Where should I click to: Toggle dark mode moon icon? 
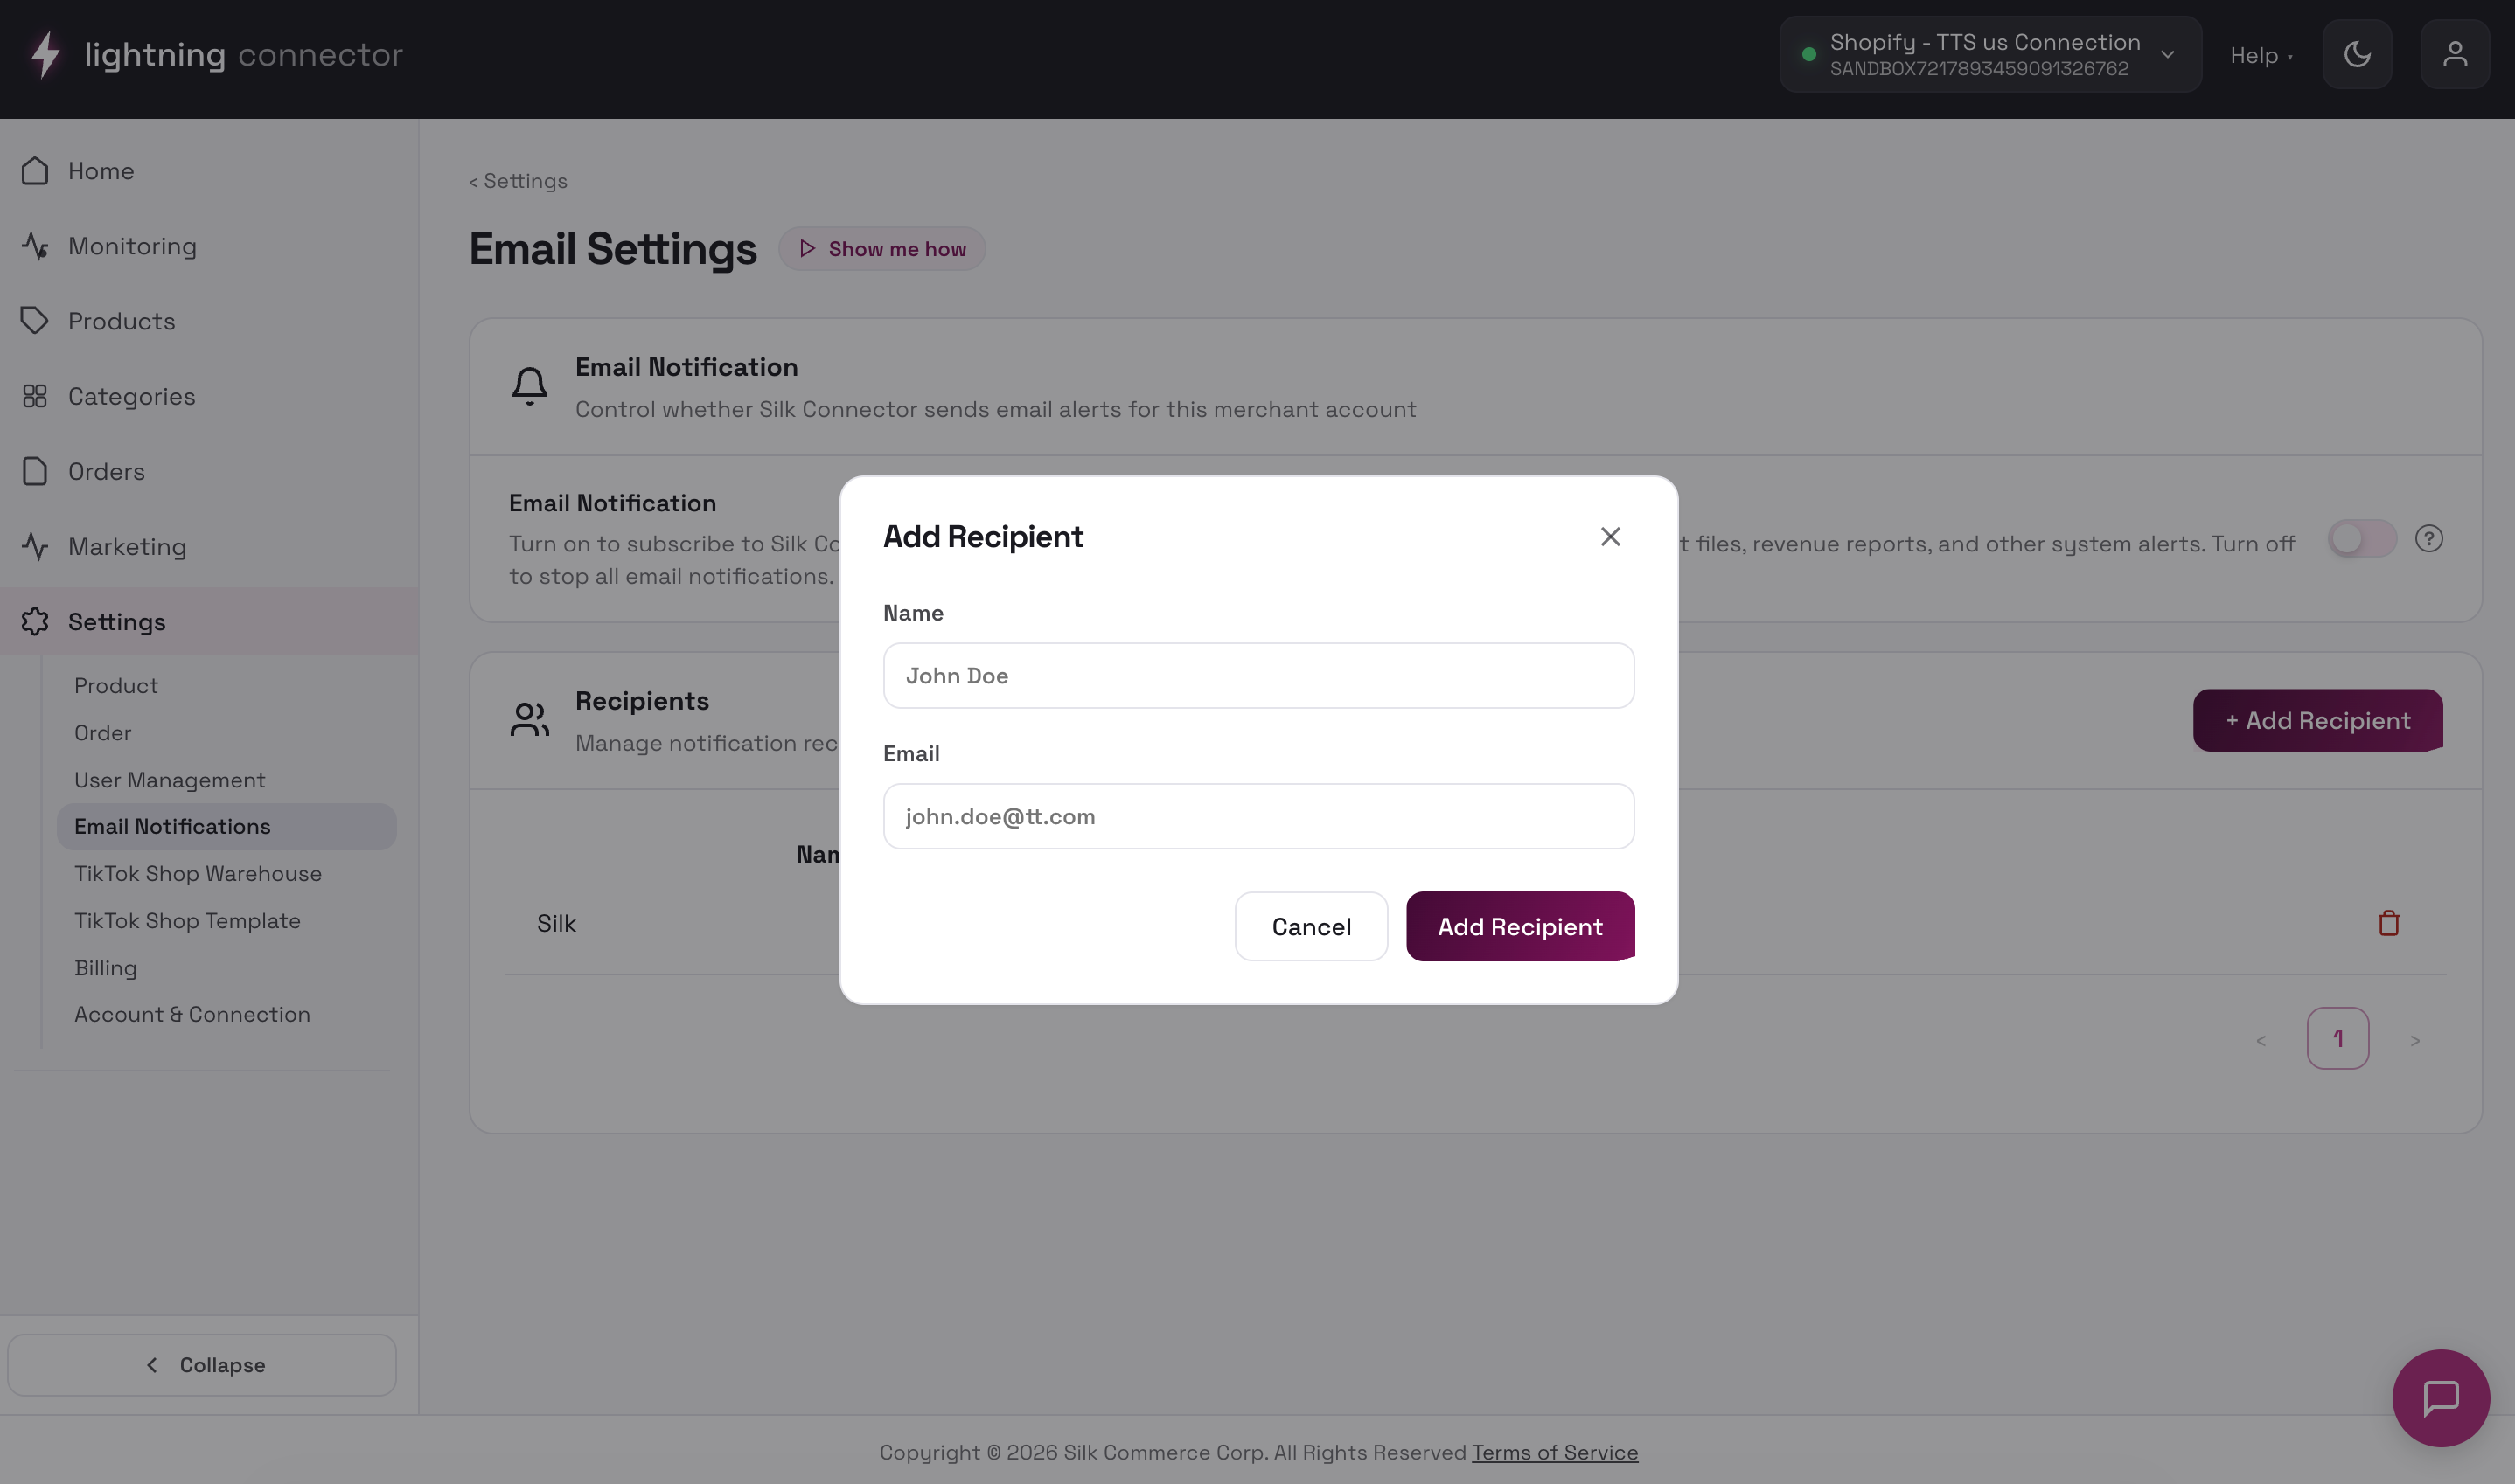(x=2356, y=55)
